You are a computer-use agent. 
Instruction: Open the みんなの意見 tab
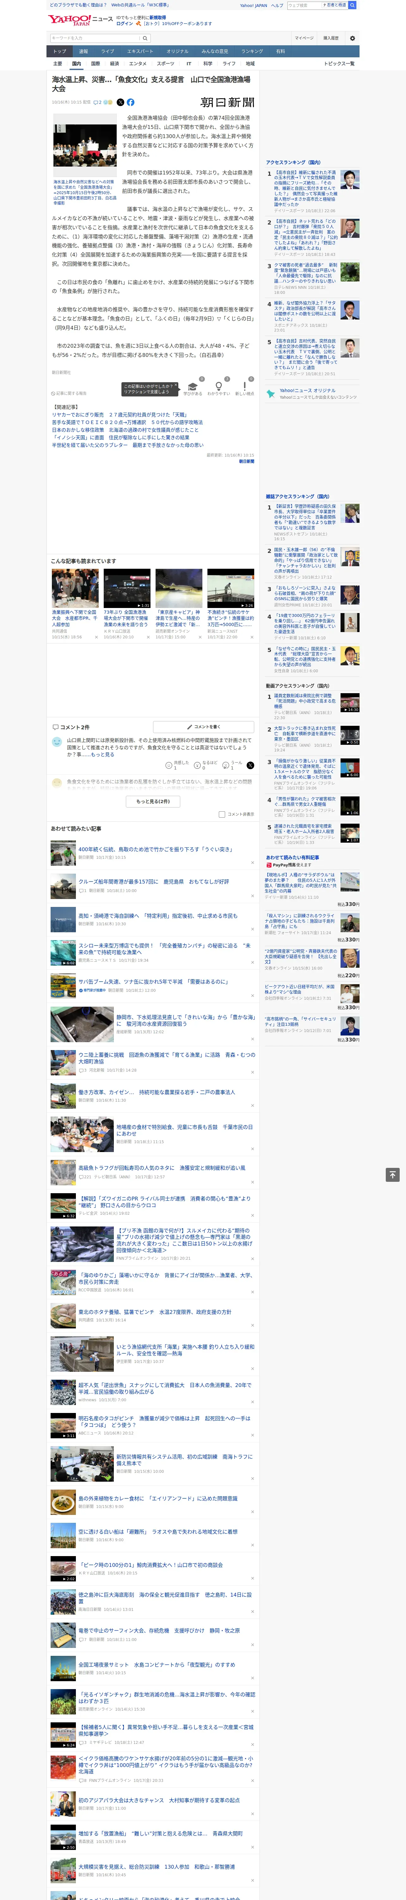(214, 52)
